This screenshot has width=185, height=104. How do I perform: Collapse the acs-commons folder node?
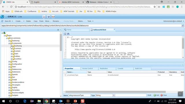(x=7, y=38)
